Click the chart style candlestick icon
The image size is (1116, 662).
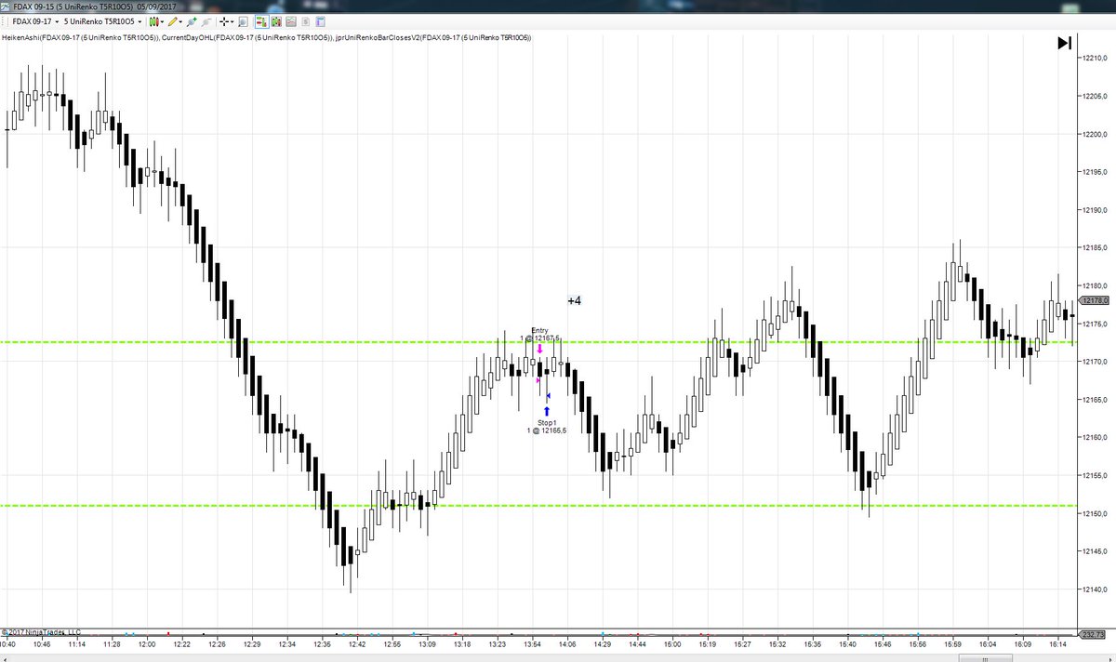coord(153,21)
